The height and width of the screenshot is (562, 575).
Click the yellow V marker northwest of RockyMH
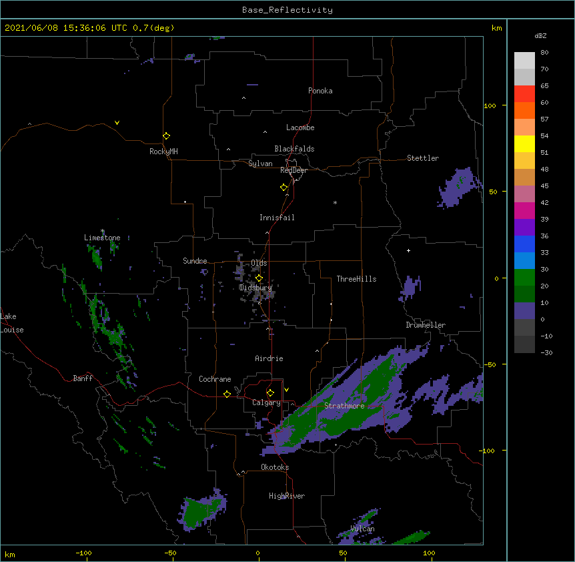click(117, 123)
